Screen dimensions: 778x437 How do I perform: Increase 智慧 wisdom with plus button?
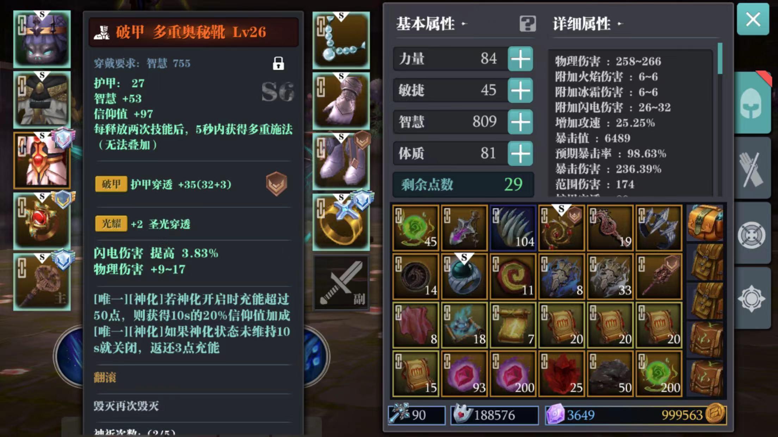pos(520,122)
